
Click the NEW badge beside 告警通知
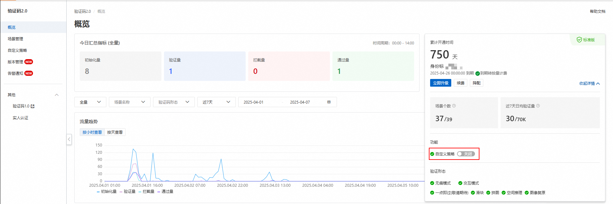pos(29,74)
